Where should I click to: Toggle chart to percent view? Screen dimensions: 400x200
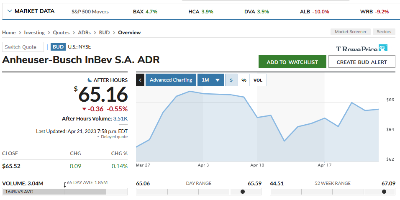pyautogui.click(x=244, y=80)
